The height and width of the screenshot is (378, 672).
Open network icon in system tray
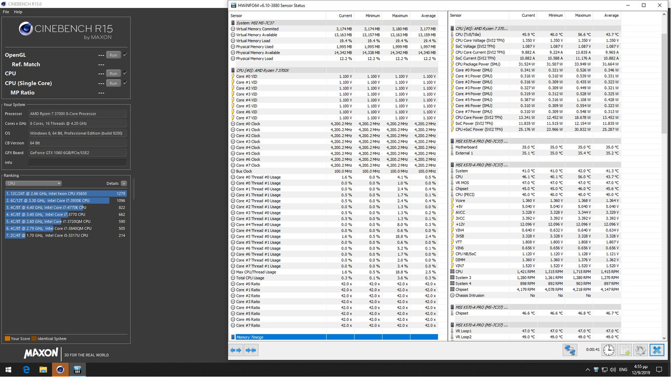pyautogui.click(x=605, y=370)
